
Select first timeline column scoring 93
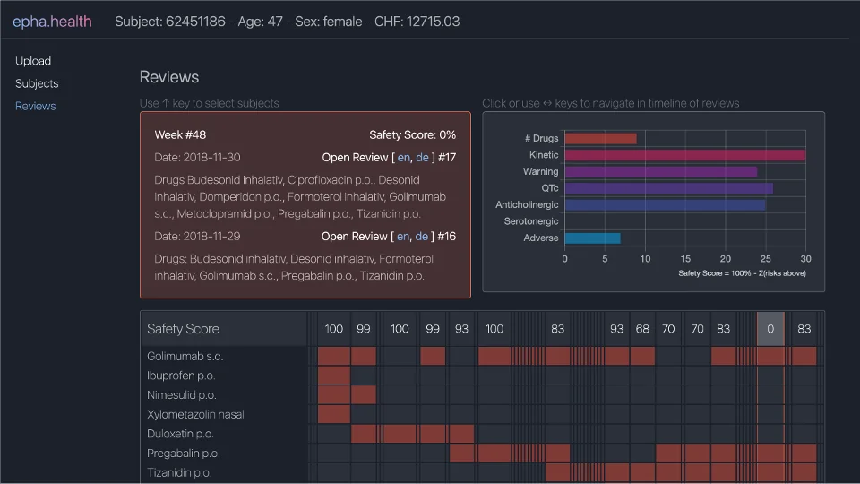pos(461,329)
